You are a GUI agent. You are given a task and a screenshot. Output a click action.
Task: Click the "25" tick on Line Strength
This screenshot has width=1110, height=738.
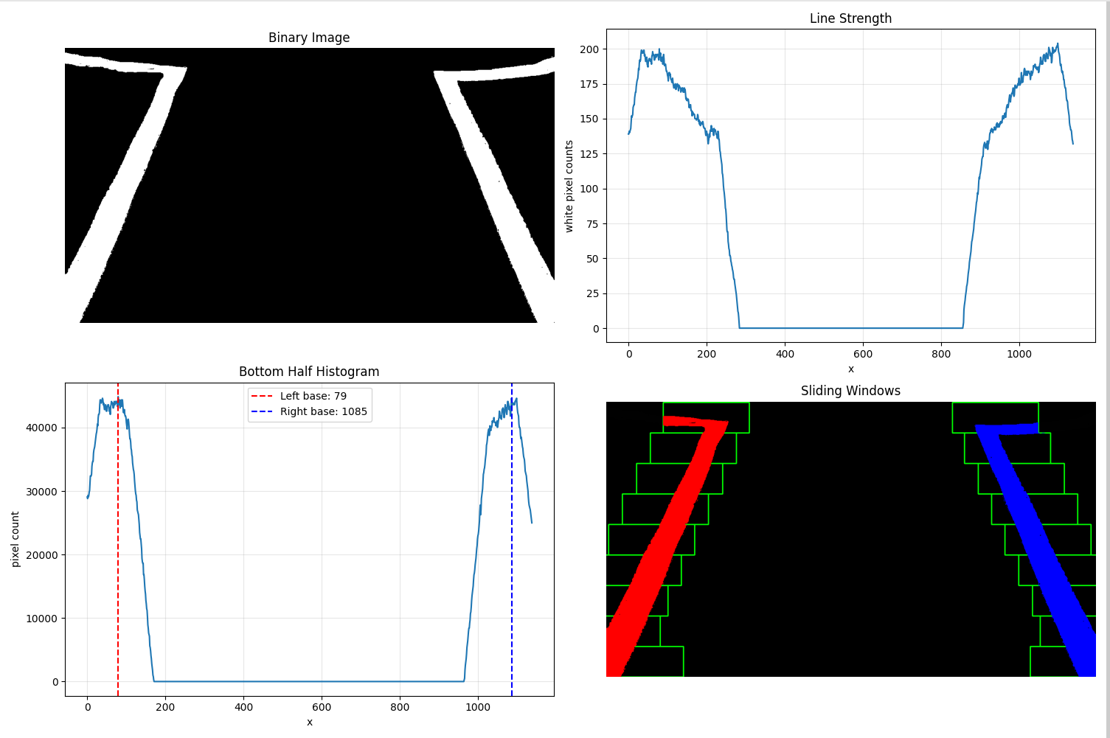coord(594,293)
